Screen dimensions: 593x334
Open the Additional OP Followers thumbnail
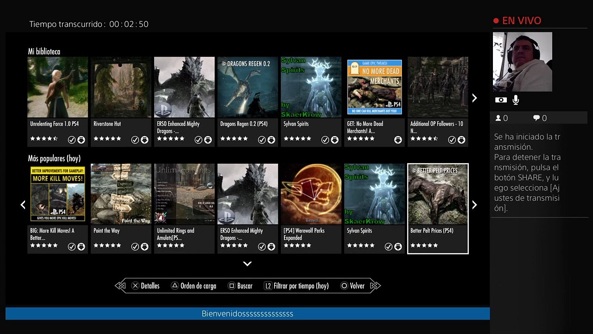click(438, 87)
